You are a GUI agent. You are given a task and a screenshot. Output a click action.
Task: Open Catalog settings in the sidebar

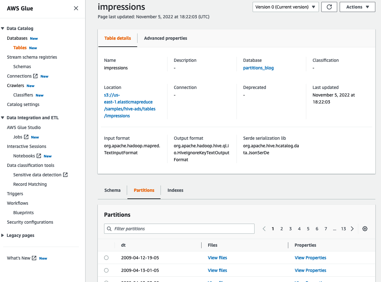[x=23, y=104]
